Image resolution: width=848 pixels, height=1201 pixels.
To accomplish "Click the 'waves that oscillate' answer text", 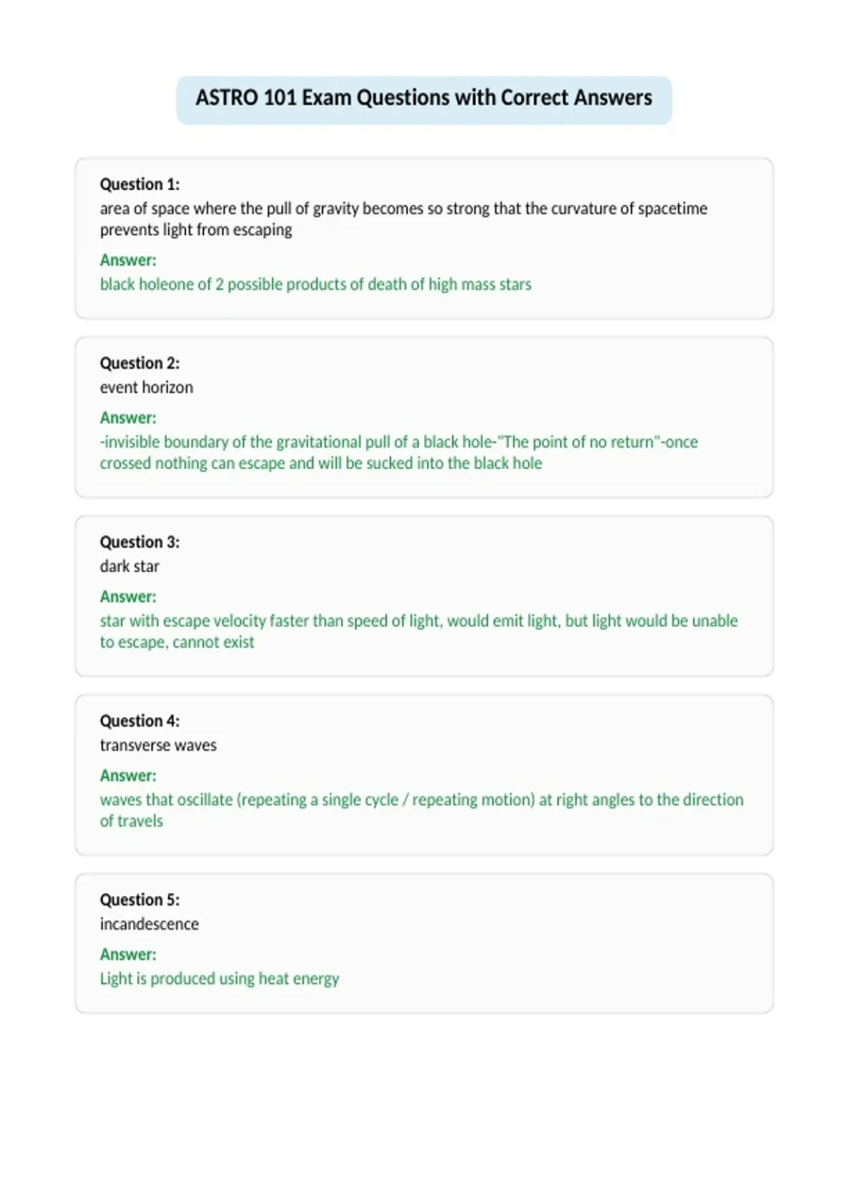I will pos(421,810).
